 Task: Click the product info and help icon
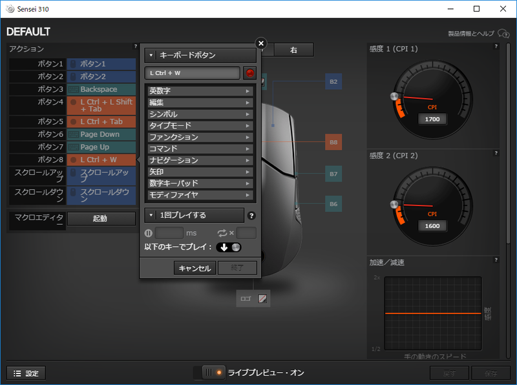point(503,34)
